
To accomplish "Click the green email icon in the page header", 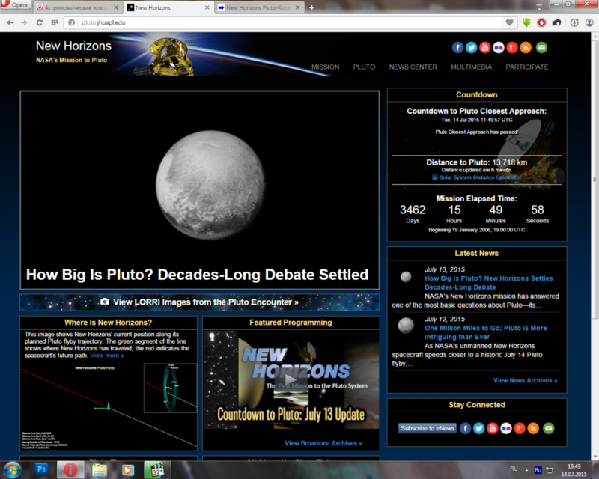I will [541, 47].
